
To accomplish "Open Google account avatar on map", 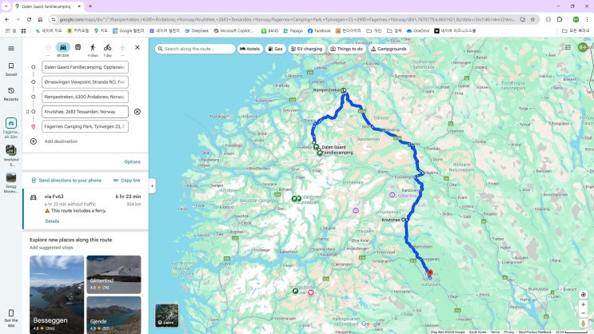I will point(583,47).
